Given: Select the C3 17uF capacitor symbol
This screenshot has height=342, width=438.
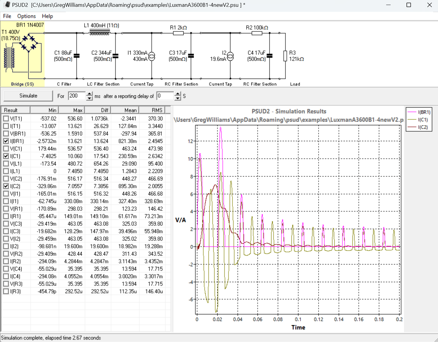Looking at the screenshot, I should coord(191,56).
